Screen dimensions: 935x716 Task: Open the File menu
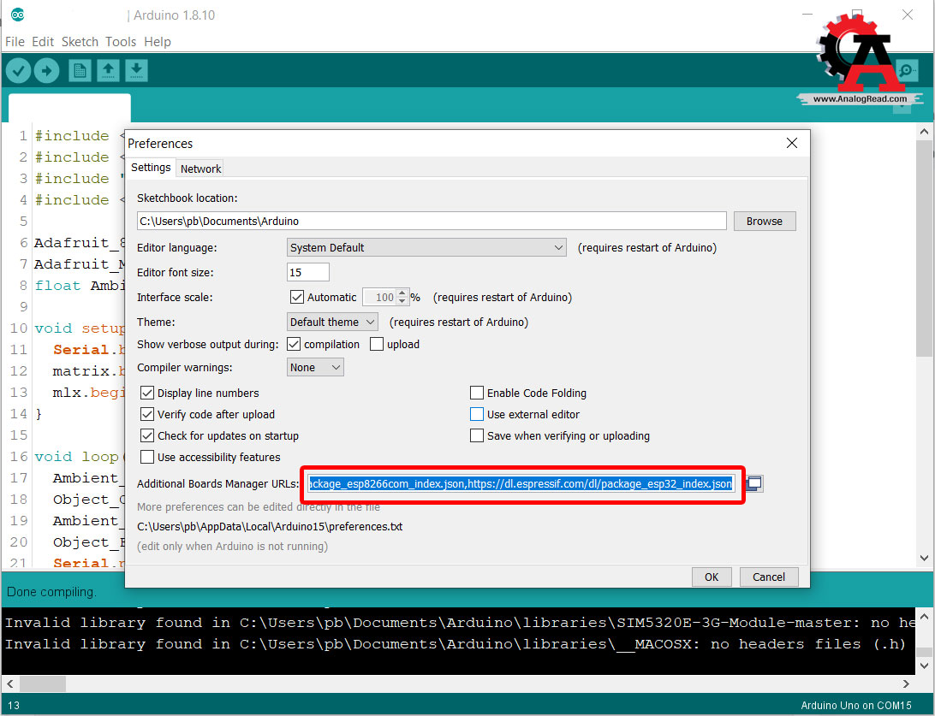[x=15, y=42]
